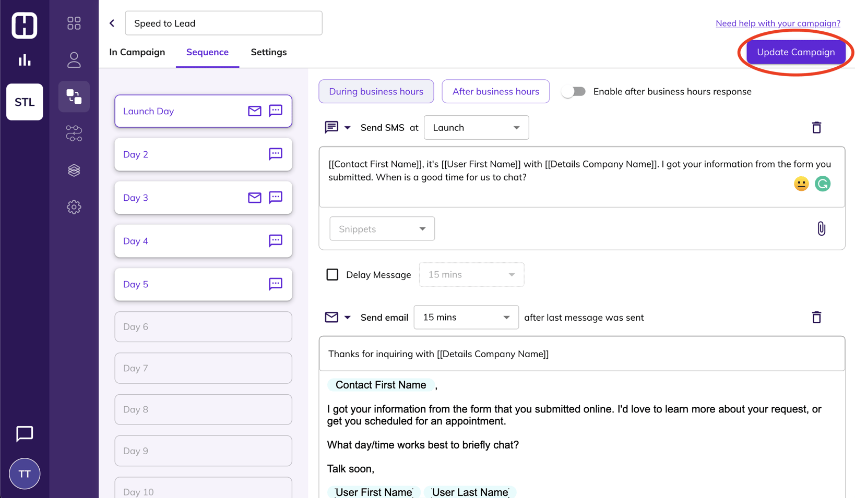Open the Send email 15 mins dropdown

click(466, 317)
